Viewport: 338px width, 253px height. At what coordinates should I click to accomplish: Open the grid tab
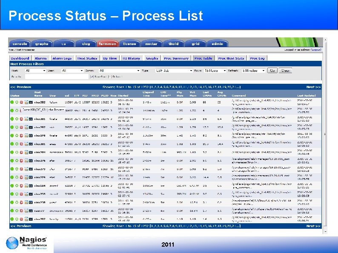click(195, 44)
